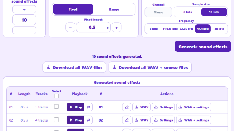Export Settings for sound effect 02

click(163, 120)
